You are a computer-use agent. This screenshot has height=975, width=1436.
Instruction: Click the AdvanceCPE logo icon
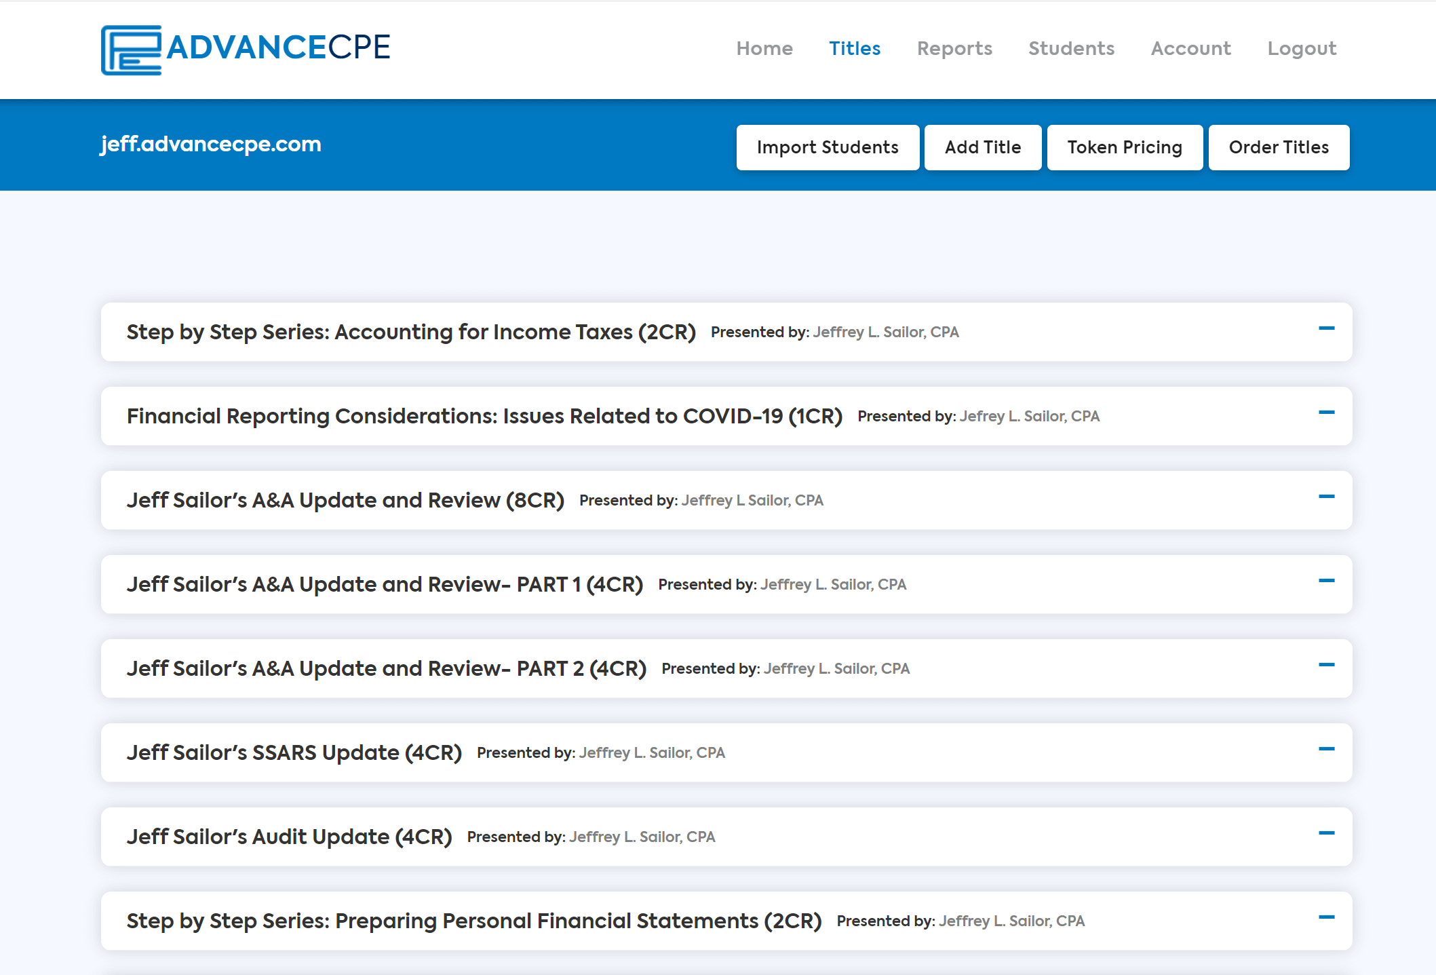pyautogui.click(x=131, y=50)
